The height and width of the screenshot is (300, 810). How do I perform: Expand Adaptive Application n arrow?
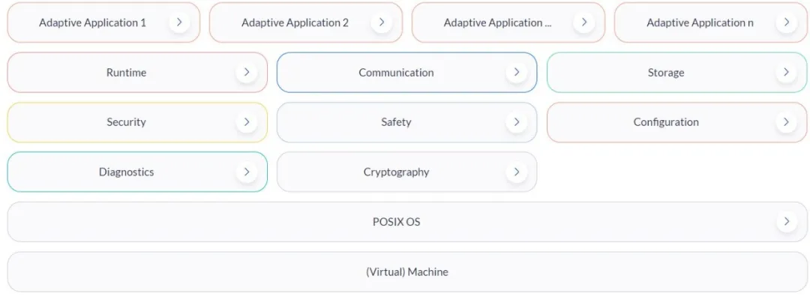click(786, 22)
